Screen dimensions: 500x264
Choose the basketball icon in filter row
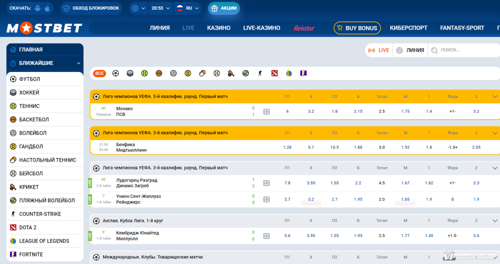click(159, 73)
